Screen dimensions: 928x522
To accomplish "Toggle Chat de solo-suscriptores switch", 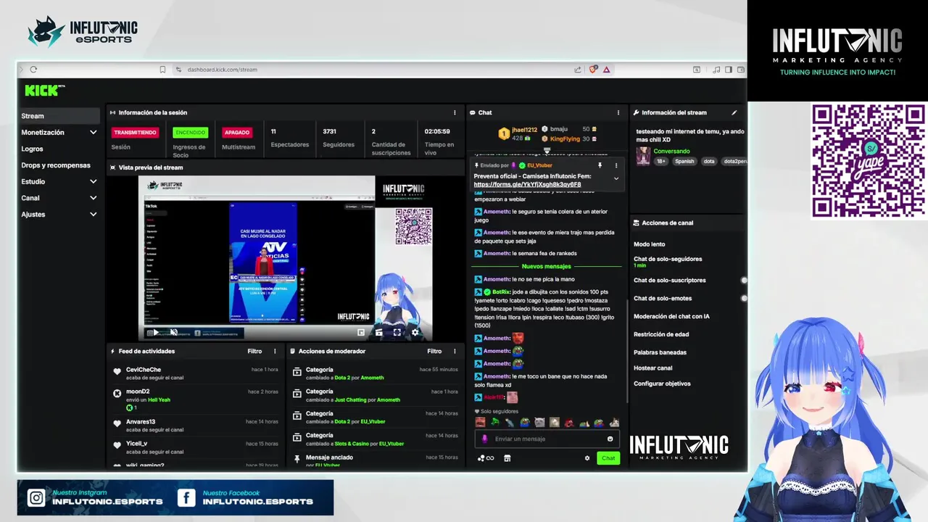I will click(744, 280).
